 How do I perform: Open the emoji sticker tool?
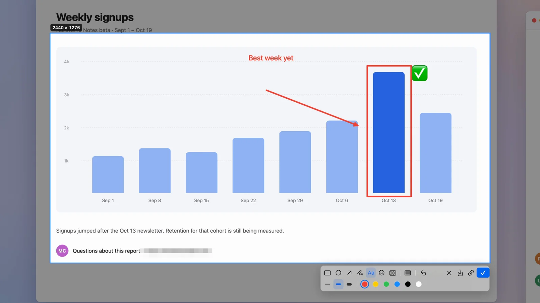tap(382, 273)
